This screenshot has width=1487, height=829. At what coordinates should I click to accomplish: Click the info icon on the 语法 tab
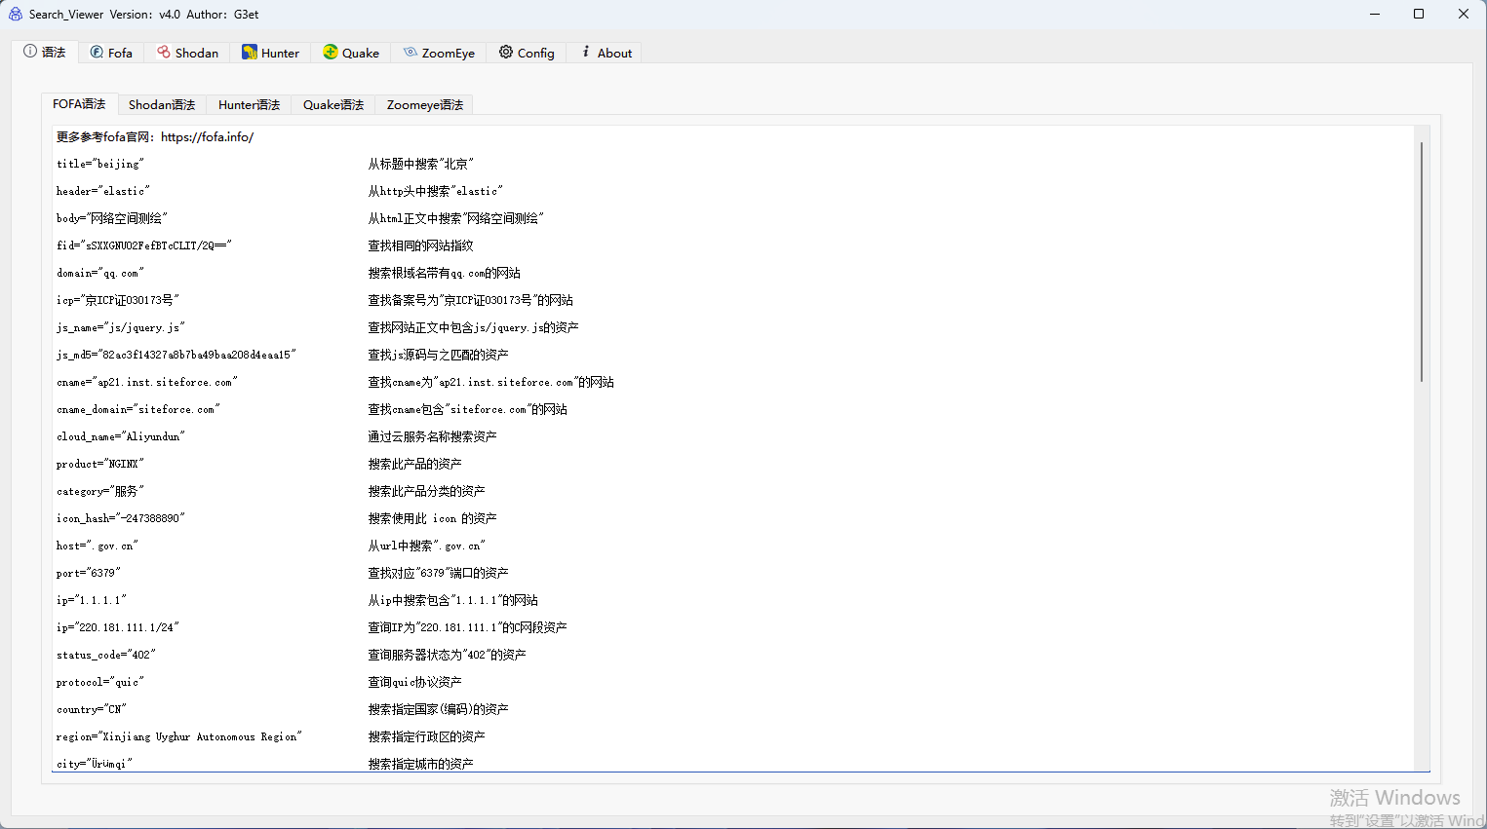[30, 52]
